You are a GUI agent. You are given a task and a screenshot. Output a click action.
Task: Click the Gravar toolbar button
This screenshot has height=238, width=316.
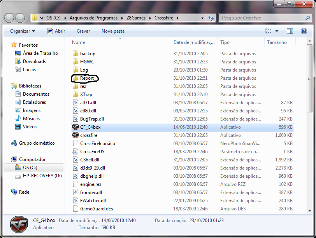coord(83,31)
